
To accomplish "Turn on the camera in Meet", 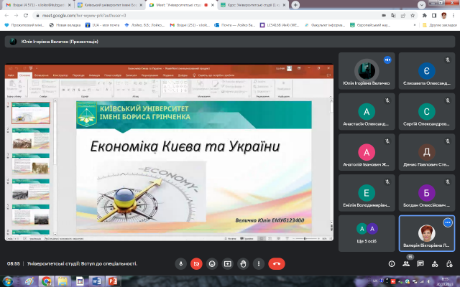I will (196, 263).
